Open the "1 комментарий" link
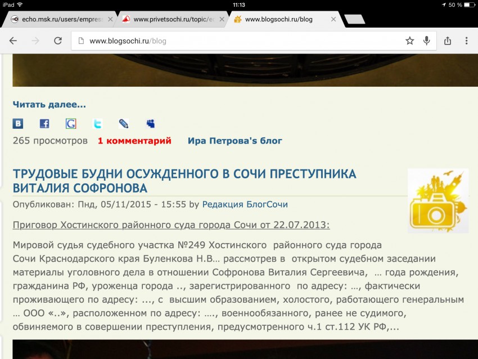This screenshot has width=478, height=359. (134, 141)
